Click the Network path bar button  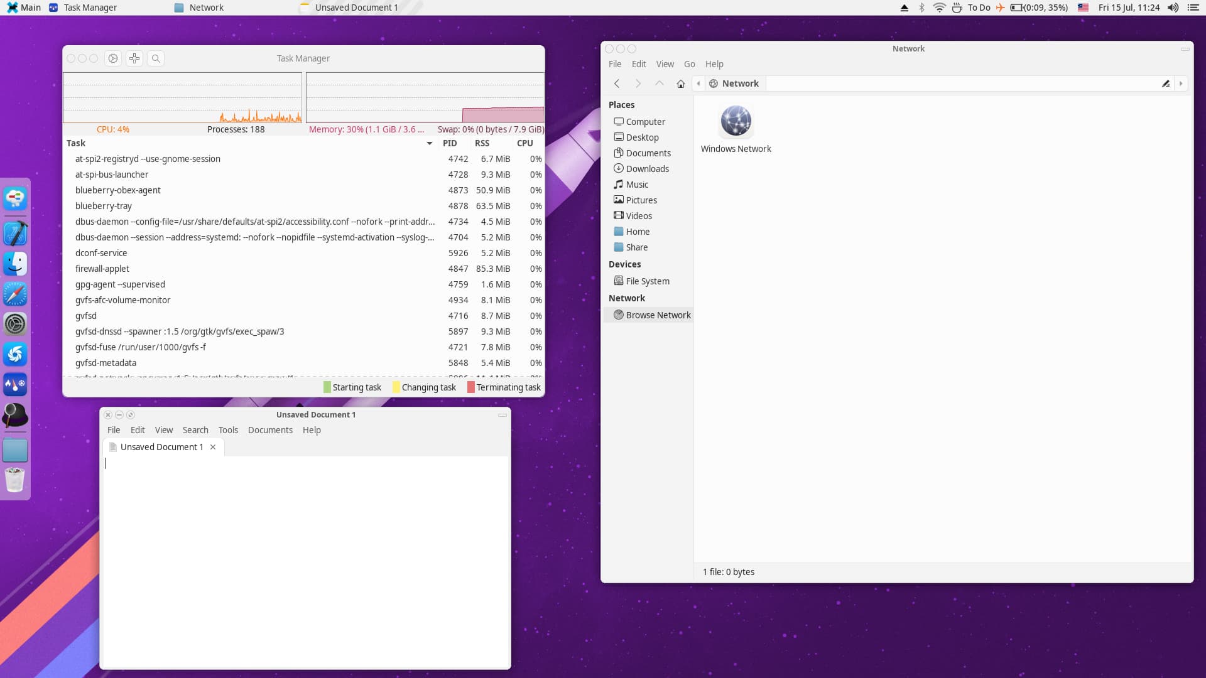tap(734, 83)
